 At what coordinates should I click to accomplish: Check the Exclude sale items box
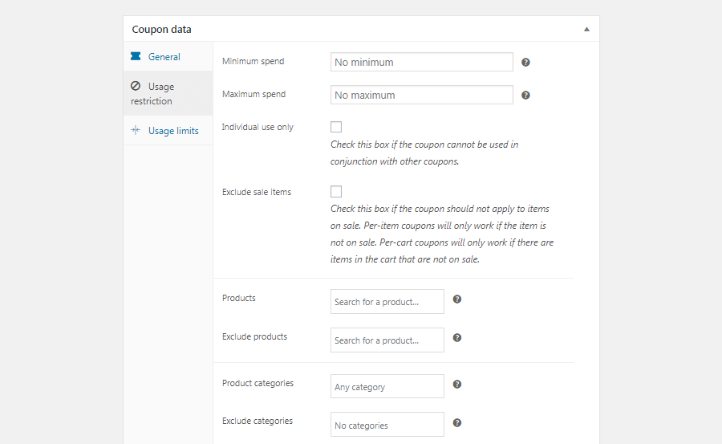(336, 191)
